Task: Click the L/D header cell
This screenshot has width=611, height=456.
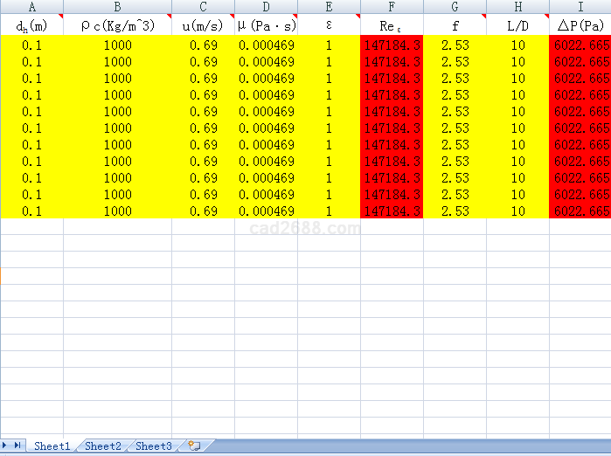Action: click(517, 26)
